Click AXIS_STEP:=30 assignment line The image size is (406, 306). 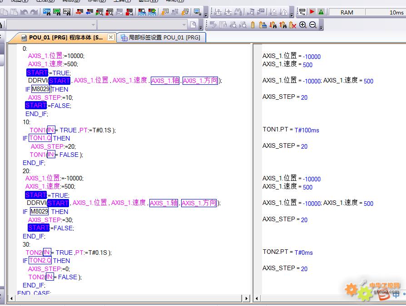tap(50, 220)
